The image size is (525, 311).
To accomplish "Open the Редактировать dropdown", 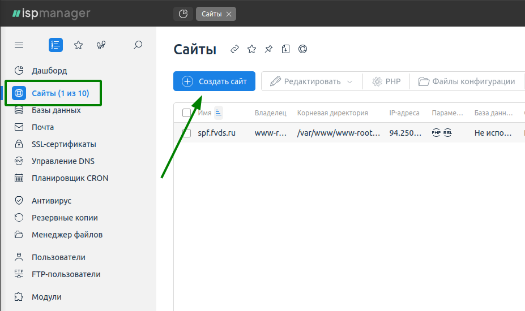I will click(311, 81).
